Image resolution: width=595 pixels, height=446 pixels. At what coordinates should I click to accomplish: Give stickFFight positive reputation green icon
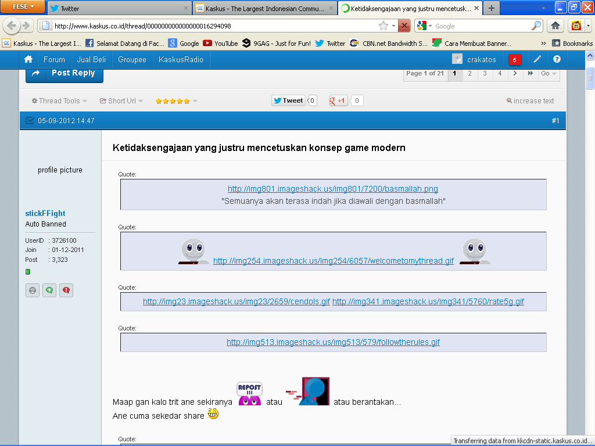[49, 290]
